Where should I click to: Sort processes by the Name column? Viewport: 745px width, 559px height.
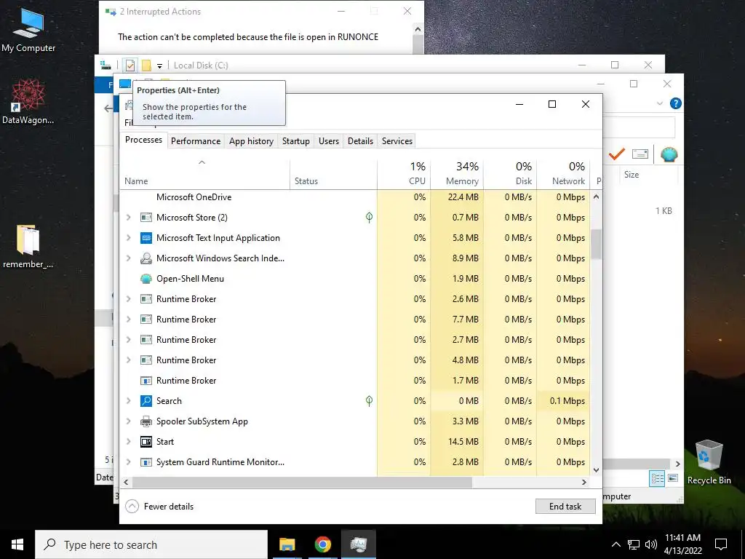[204, 175]
